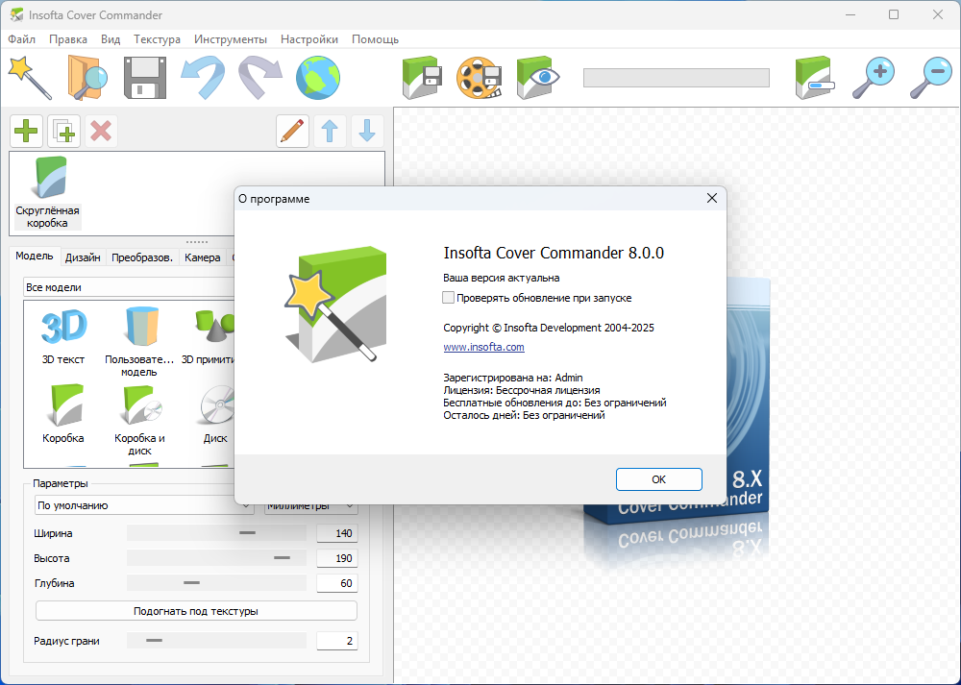Click the Зарегистрирована на: Admin text
This screenshot has width=961, height=685.
point(513,378)
